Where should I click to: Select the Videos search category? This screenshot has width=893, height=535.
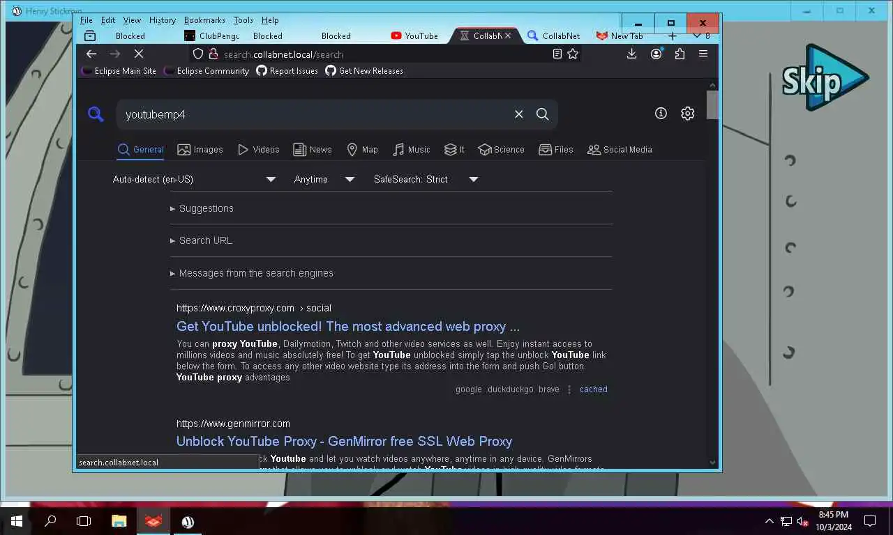pos(258,149)
